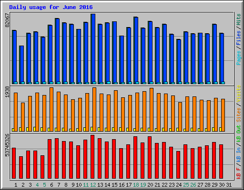Select the yellow visits bar for day 30
244x190 pixels.
tap(221, 129)
